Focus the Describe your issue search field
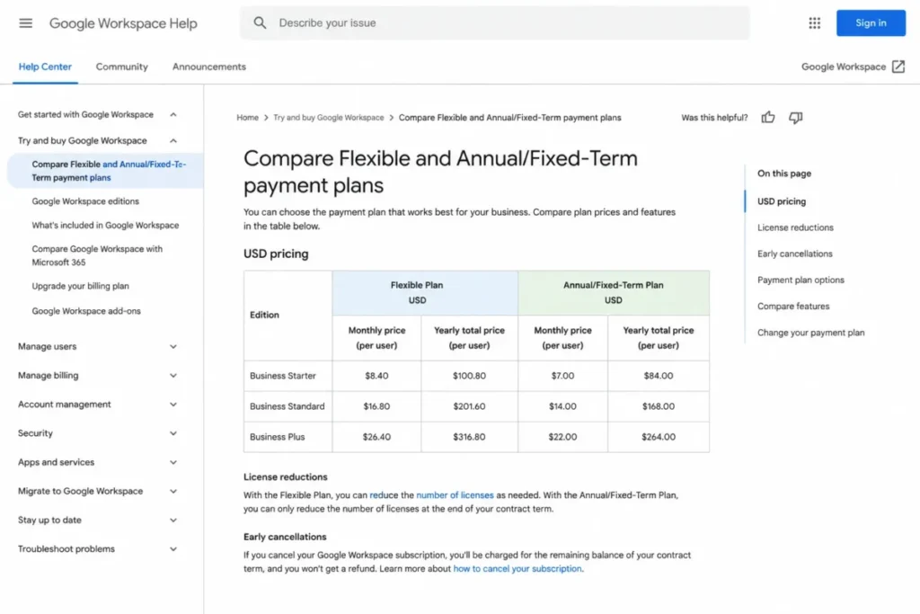The height and width of the screenshot is (614, 920). [495, 22]
